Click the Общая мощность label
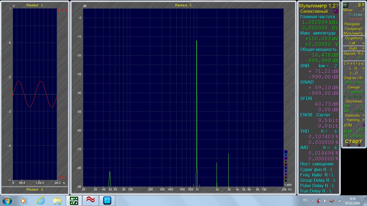Viewport: 367px width, 206px height. pyautogui.click(x=318, y=50)
